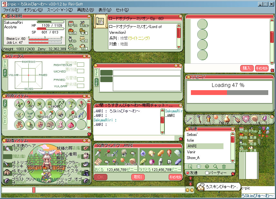Open ステータス icon in 基本情報 panel
The height and width of the screenshot is (199, 276).
click(73, 24)
